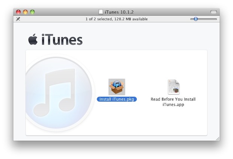Click the highlighted Install iTunes.pkg filename label
233x159 pixels.
[116, 99]
